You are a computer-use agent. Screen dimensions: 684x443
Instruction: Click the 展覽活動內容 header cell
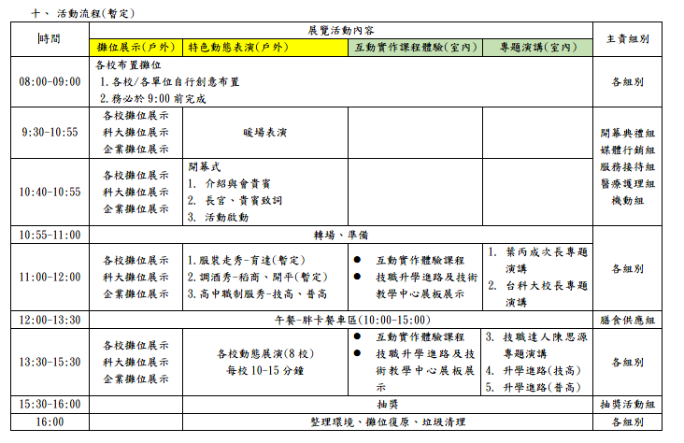point(341,30)
